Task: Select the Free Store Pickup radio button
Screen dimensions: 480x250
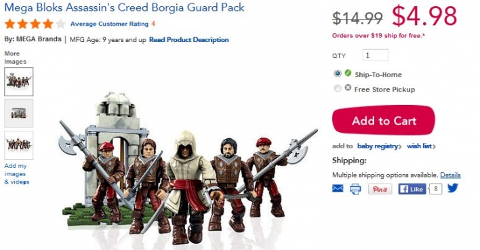Action: pyautogui.click(x=338, y=89)
